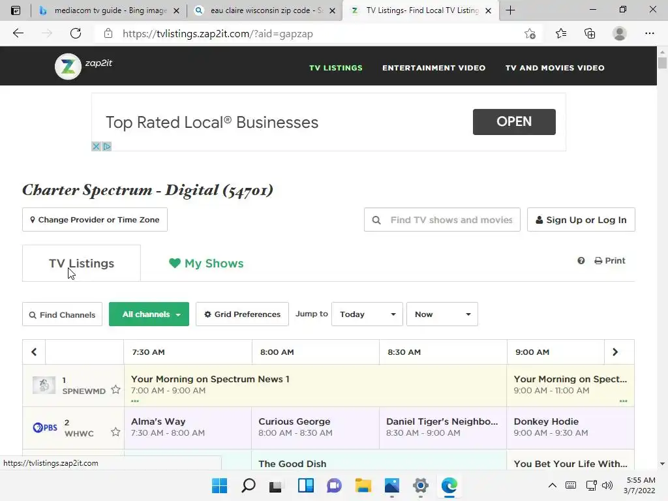The height and width of the screenshot is (501, 668).
Task: Select the TV Listings page tab
Action: pos(82,264)
